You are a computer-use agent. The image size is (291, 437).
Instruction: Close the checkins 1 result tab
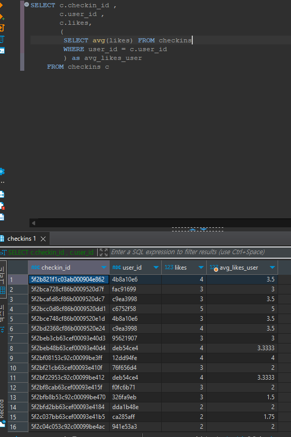pos(43,239)
